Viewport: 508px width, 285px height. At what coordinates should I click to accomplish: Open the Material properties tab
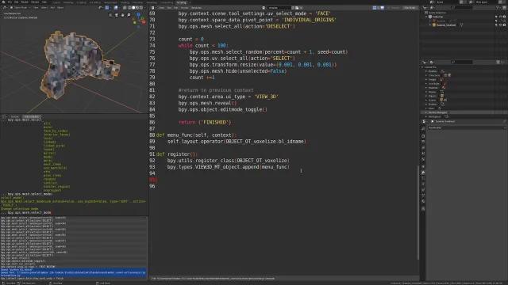tap(423, 201)
